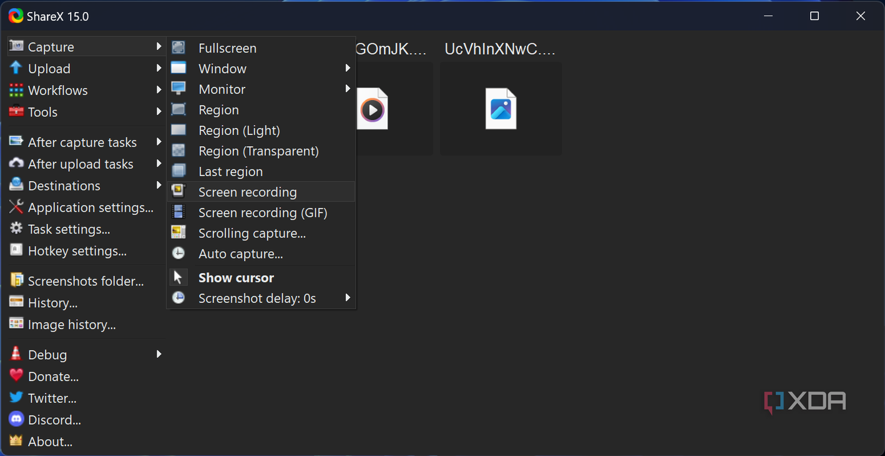Open Hotkey settings...
The image size is (885, 456).
coord(87,250)
